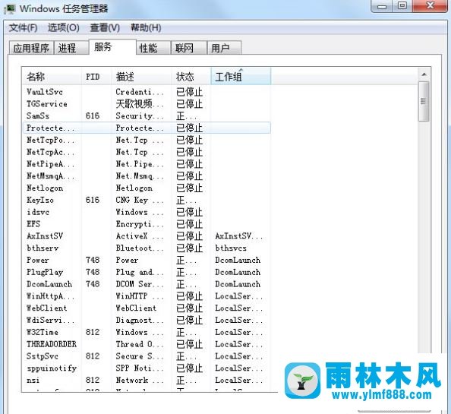Select the EFS service row

[x=147, y=224]
